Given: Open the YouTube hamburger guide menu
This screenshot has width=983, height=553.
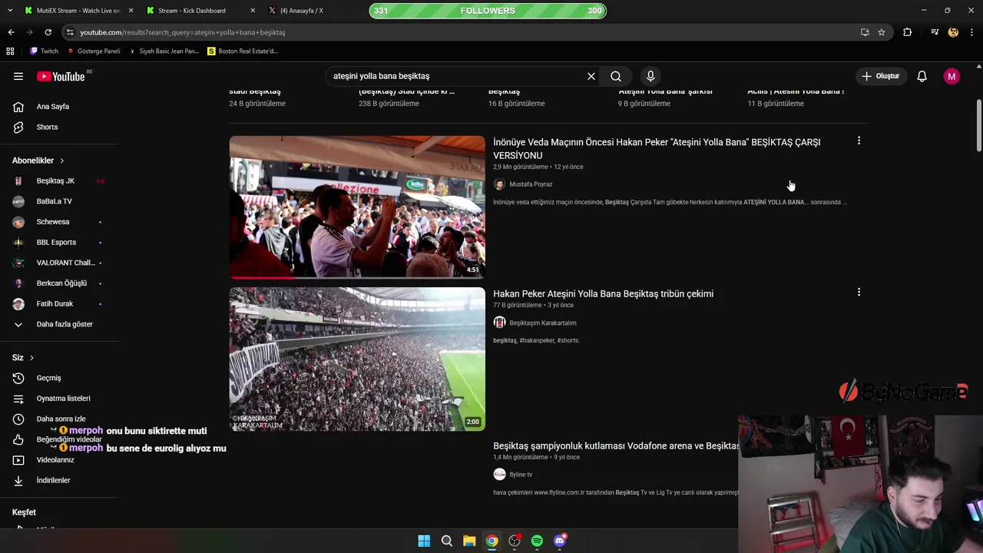Looking at the screenshot, I should (x=18, y=76).
